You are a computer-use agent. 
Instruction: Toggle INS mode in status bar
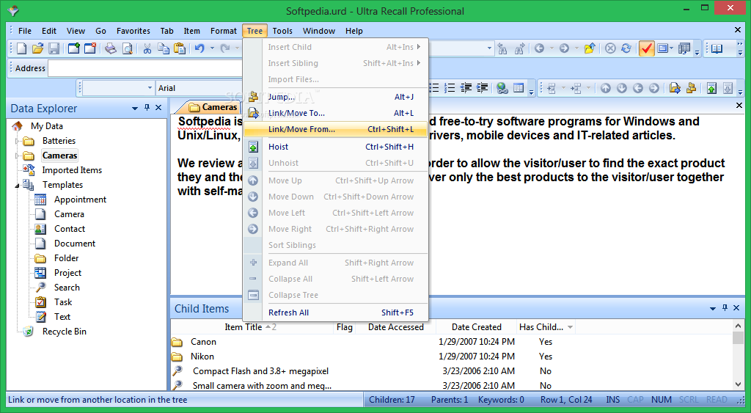point(612,400)
